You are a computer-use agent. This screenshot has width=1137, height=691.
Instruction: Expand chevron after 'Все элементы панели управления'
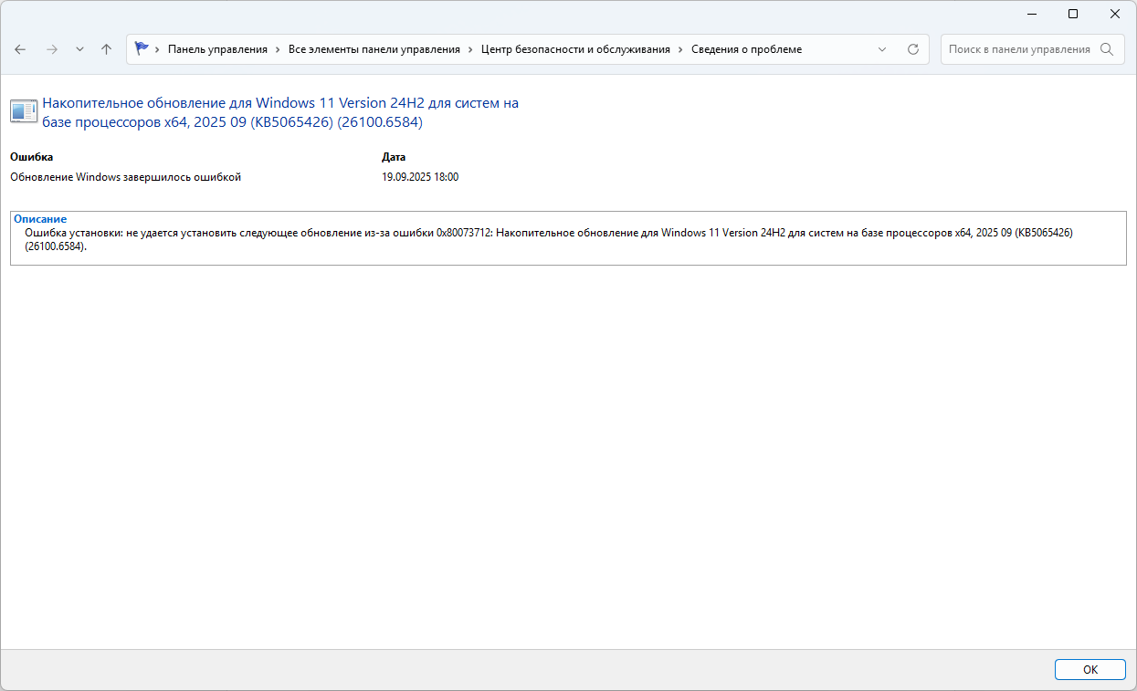[x=471, y=49]
